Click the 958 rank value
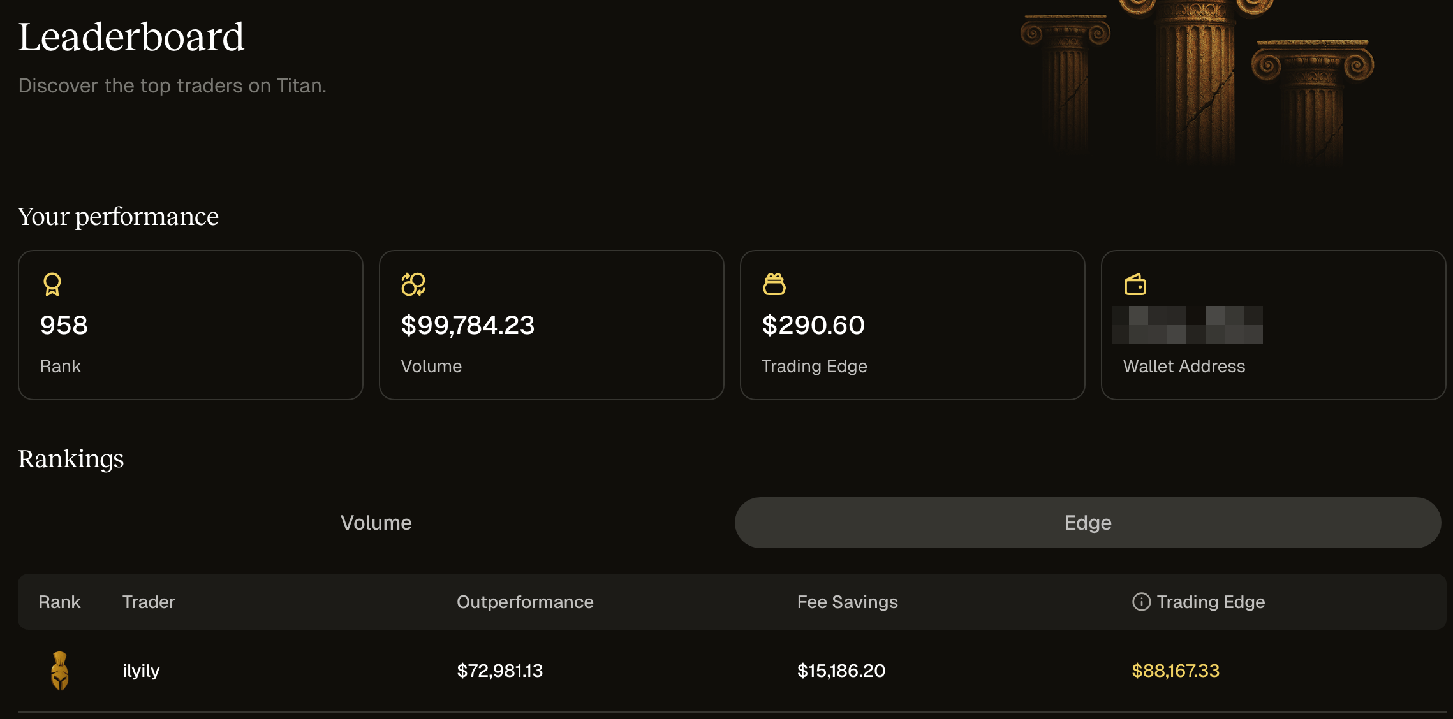1453x719 pixels. pos(64,325)
